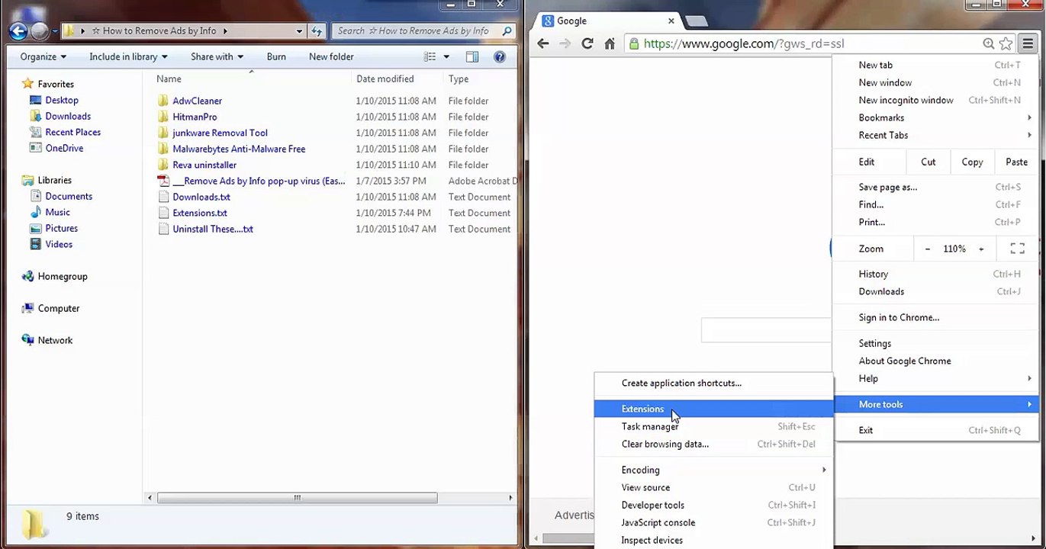The height and width of the screenshot is (549, 1046).
Task: Click the Explorer horizontal scrollbar thumb
Action: tap(297, 498)
